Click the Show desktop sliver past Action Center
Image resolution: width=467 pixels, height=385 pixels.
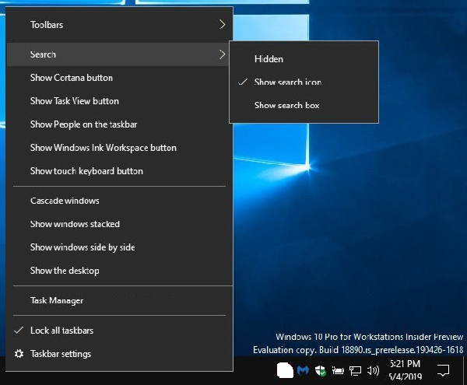(465, 370)
